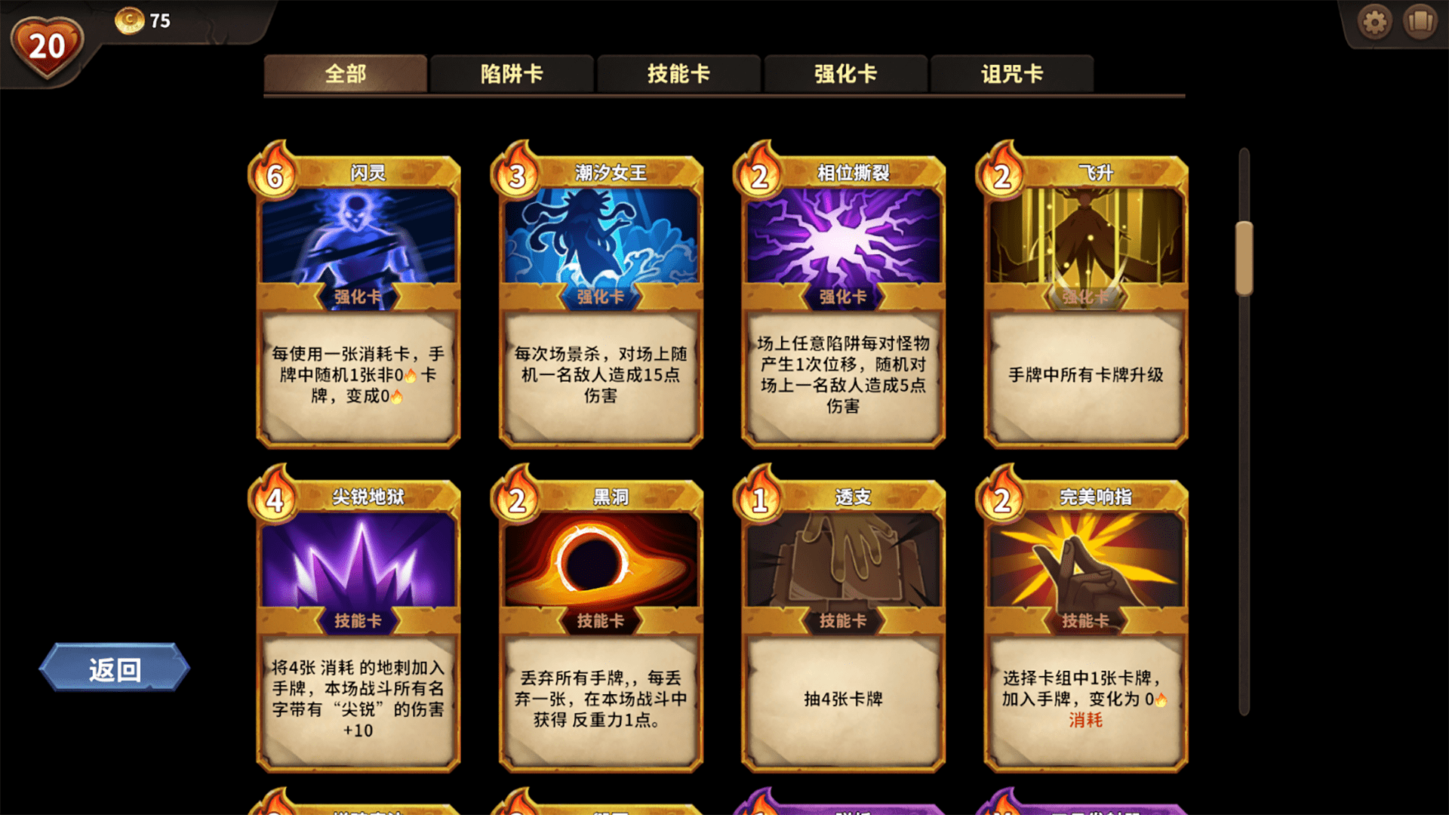
Task: Switch to the 陷阱卡 tab
Action: click(x=512, y=73)
